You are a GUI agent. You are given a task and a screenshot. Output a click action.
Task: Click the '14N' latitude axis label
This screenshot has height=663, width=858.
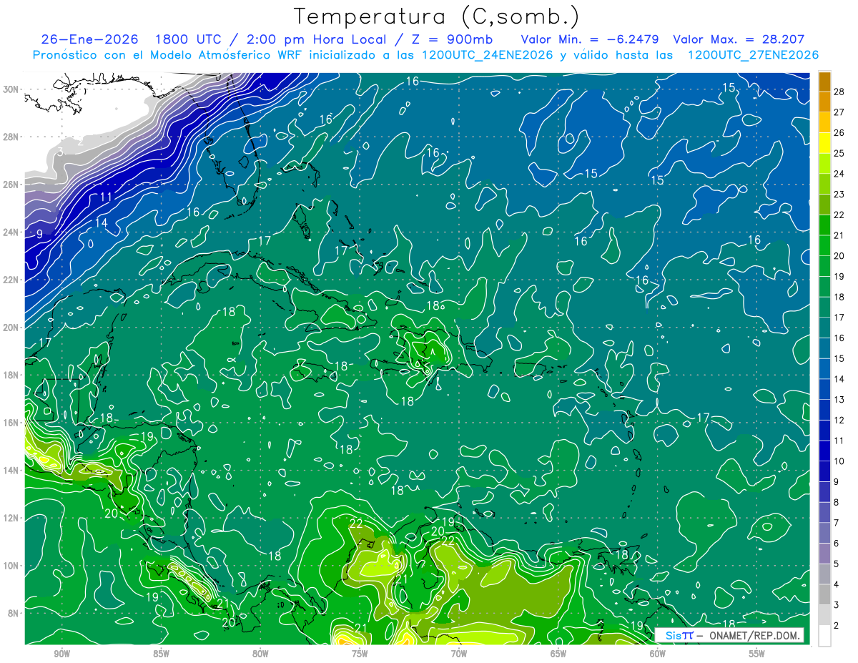click(10, 471)
